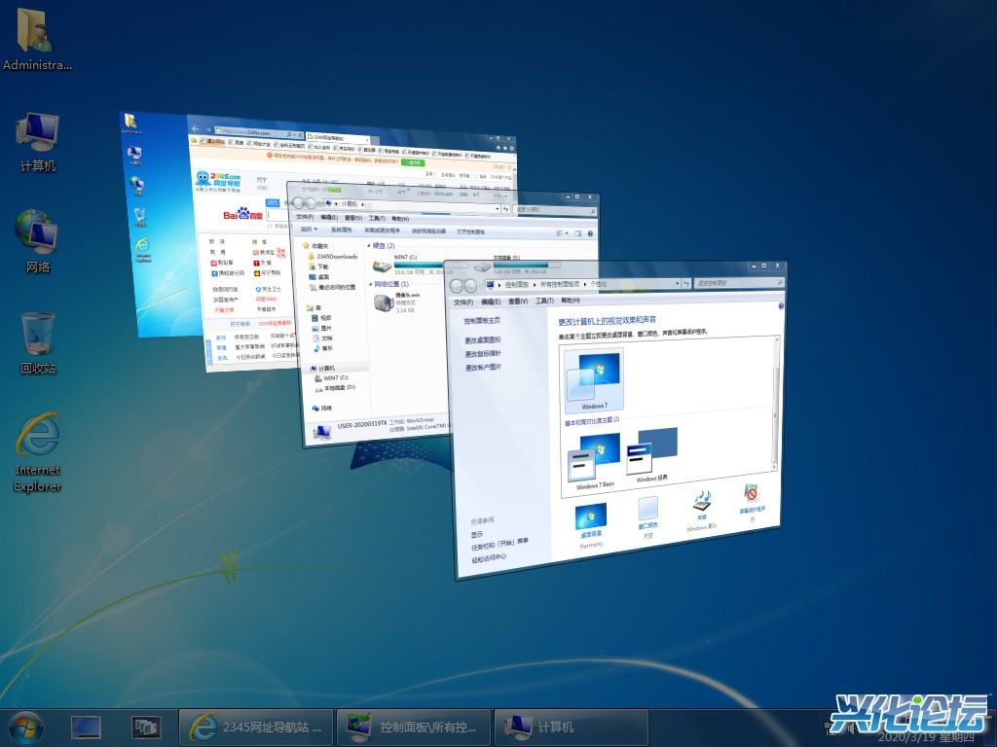
Task: Click 所有控制面板项 in Personalization breadcrumb
Action: click(x=560, y=284)
